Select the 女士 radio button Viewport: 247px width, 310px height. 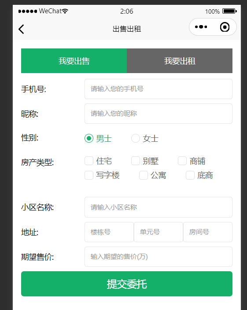click(136, 138)
